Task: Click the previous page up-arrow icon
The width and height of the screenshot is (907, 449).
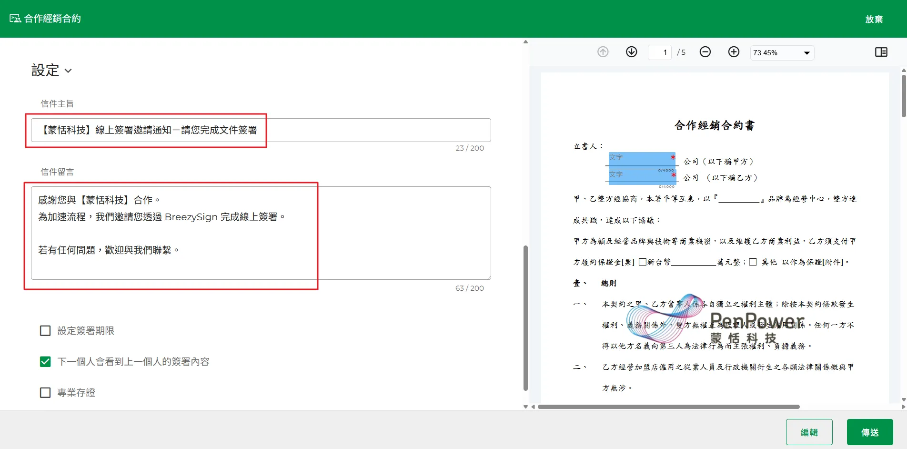Action: 603,52
